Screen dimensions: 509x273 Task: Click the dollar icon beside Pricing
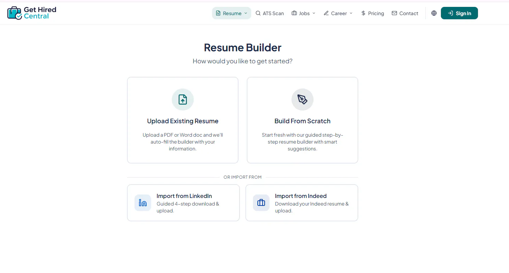[x=363, y=13]
